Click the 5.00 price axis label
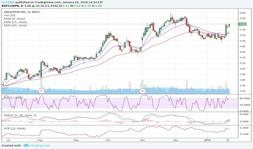 coord(242,41)
